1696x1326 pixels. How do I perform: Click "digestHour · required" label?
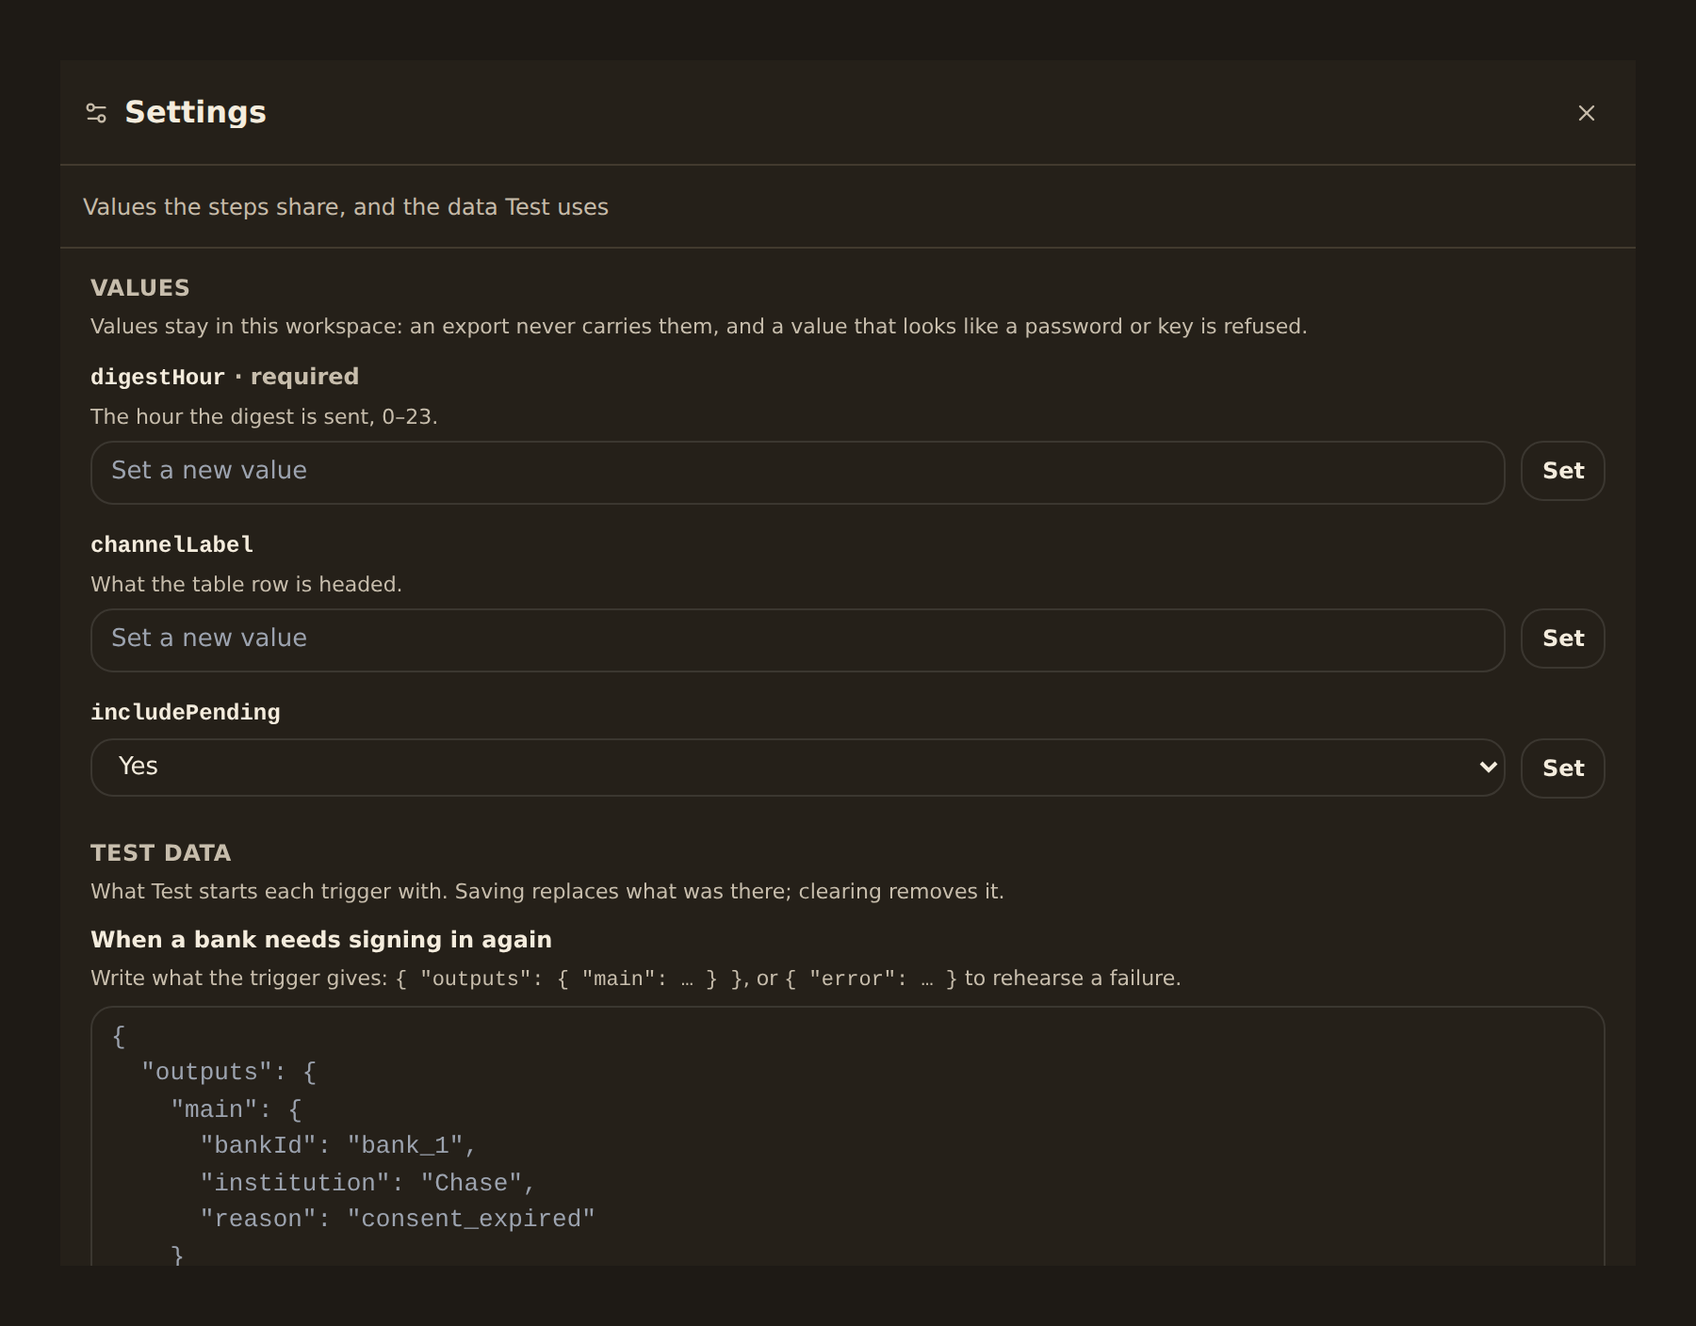coord(224,377)
